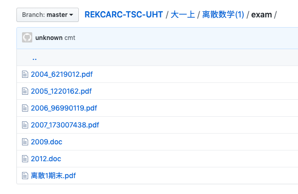Click the unknown author name
Image resolution: width=298 pixels, height=194 pixels.
(x=49, y=37)
